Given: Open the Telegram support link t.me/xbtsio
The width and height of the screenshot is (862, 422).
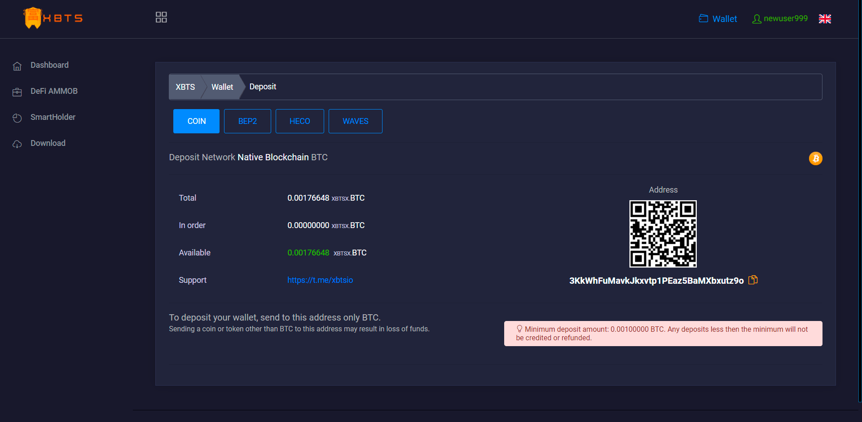Looking at the screenshot, I should pyautogui.click(x=320, y=280).
